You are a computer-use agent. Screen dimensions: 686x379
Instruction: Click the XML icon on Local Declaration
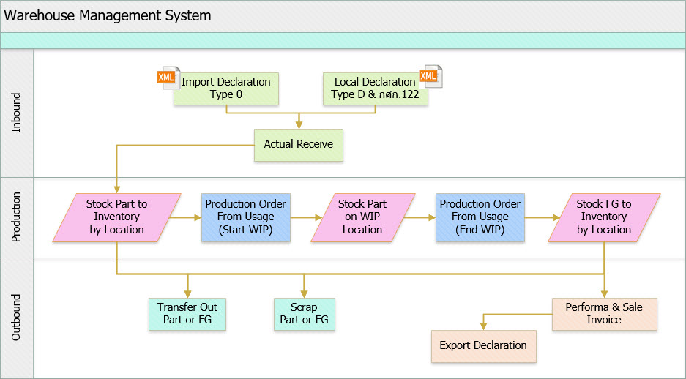429,76
